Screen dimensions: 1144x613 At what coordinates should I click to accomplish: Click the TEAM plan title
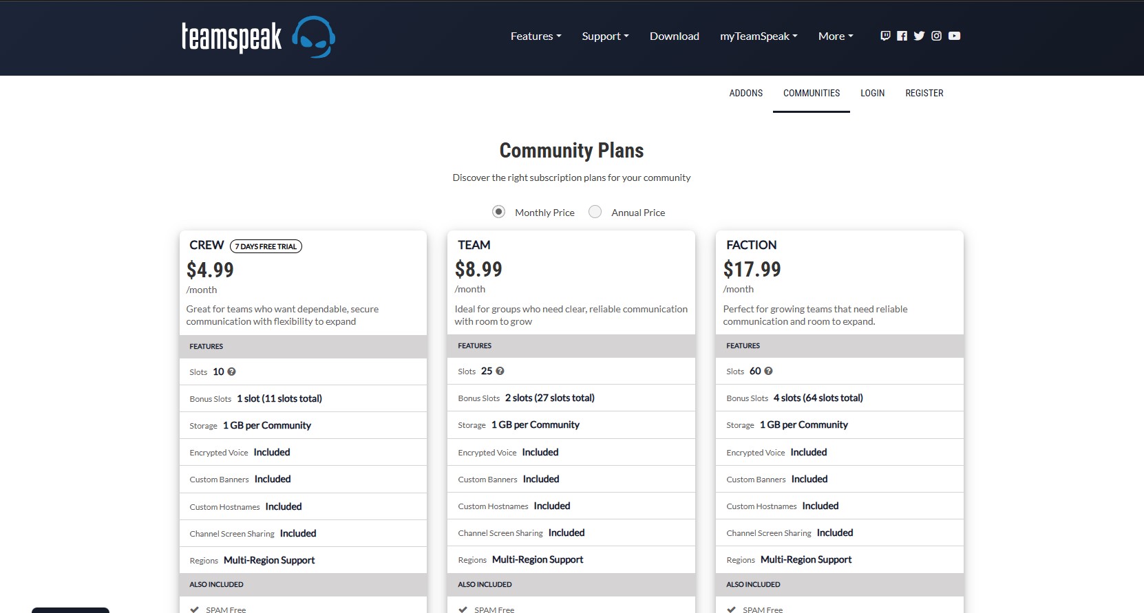(474, 245)
